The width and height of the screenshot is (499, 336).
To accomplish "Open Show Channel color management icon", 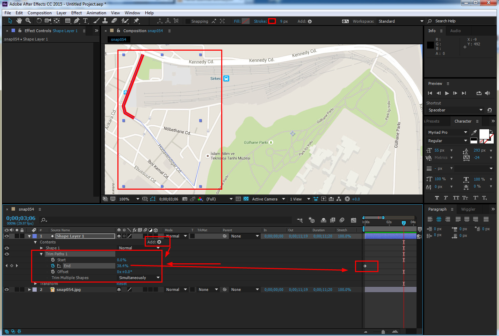I will 200,199.
